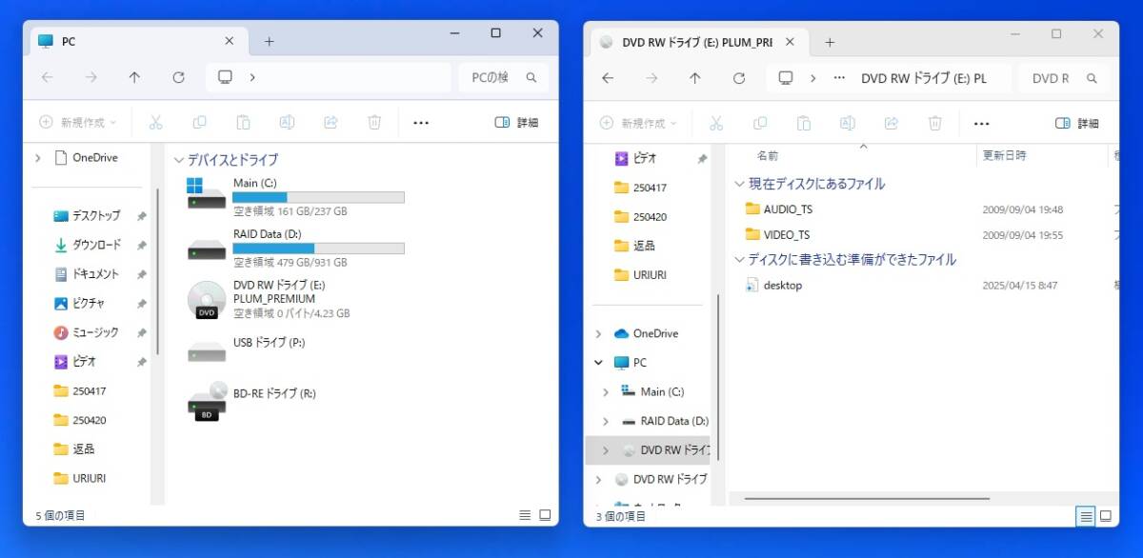Screen dimensions: 1143x558
Task: Click the Delete trash icon in DVD RW window
Action: [935, 123]
